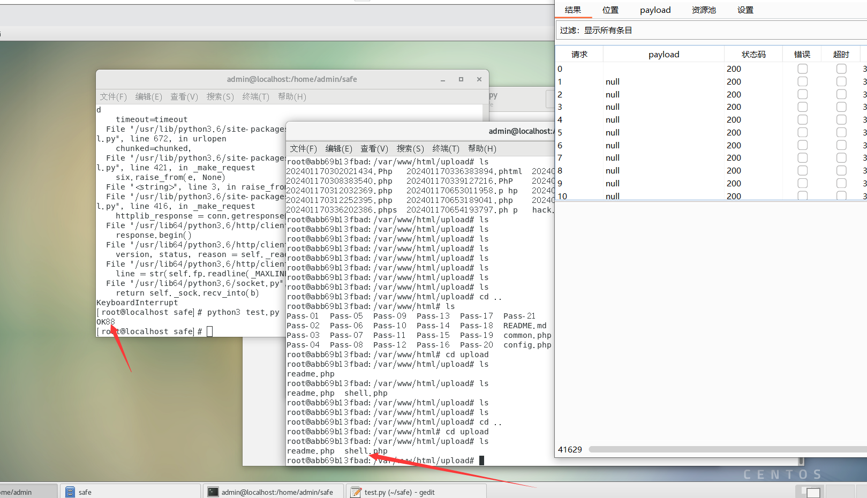
Task: Select request row 7 in results table
Action: pos(711,157)
